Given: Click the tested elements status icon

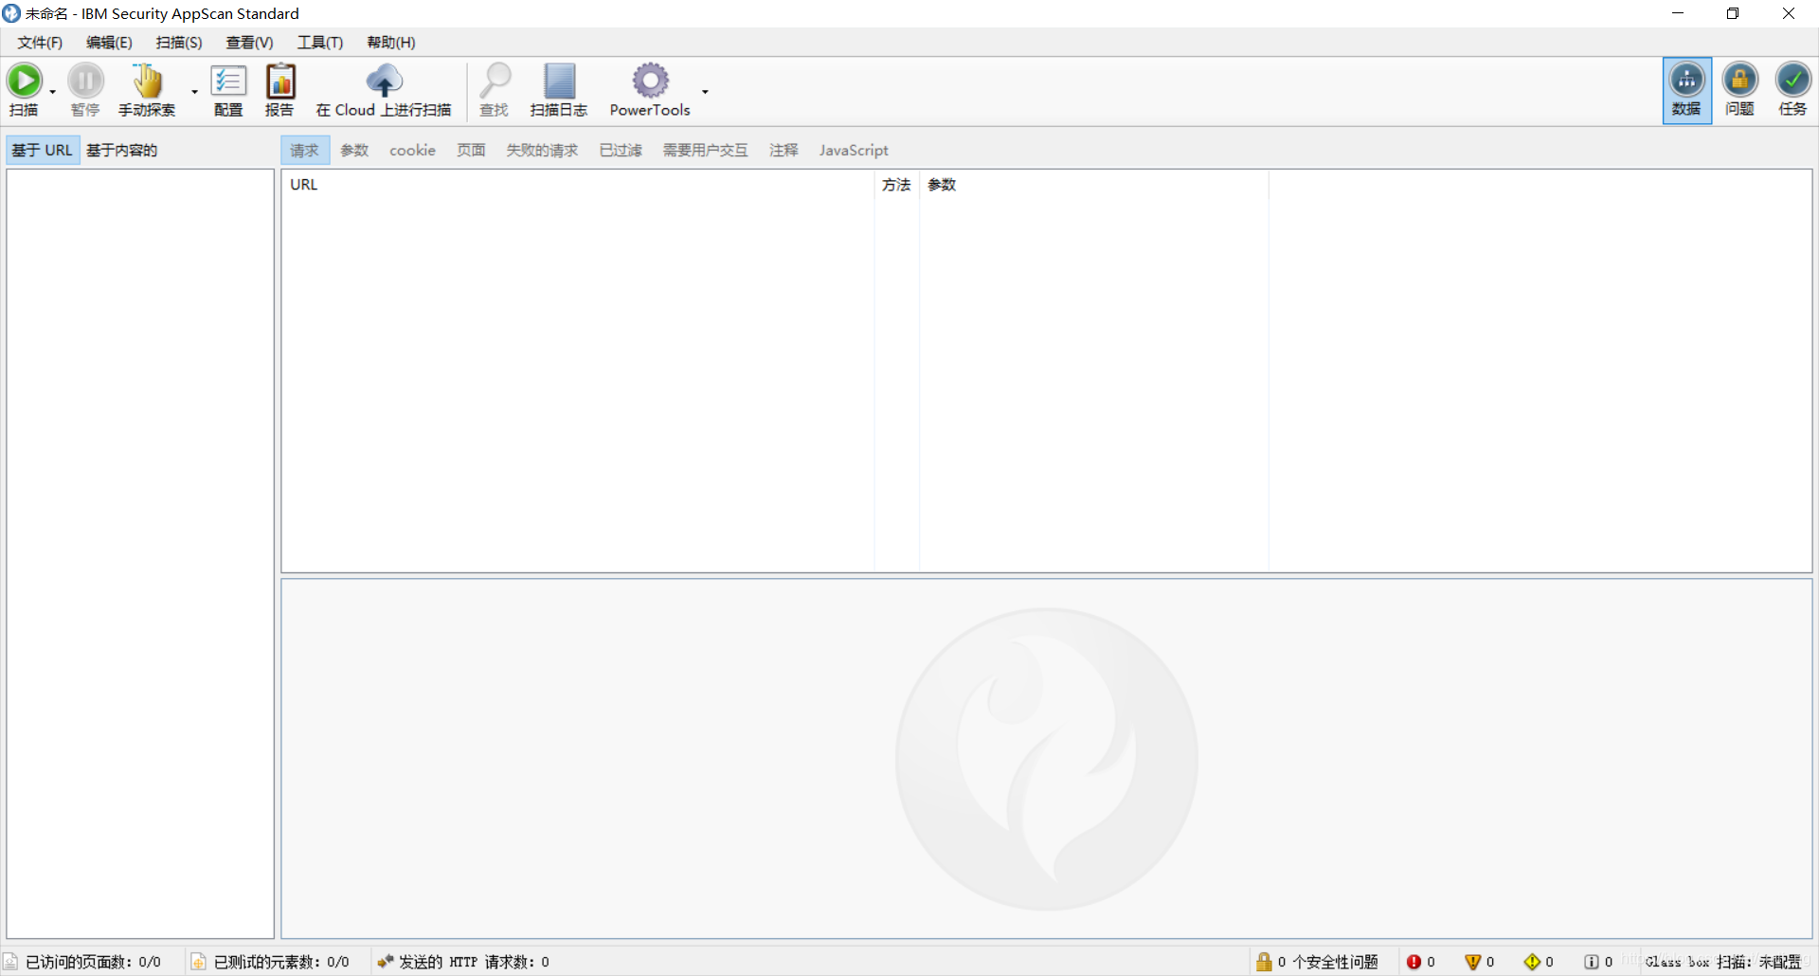Looking at the screenshot, I should click(x=198, y=962).
